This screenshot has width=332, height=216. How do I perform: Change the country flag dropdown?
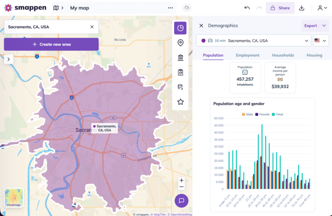[321, 41]
